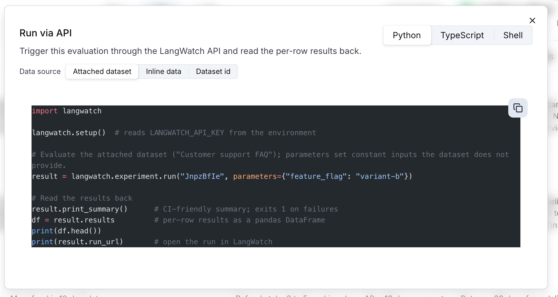Click the '# Read the results back' comment
558x297 pixels.
82,198
